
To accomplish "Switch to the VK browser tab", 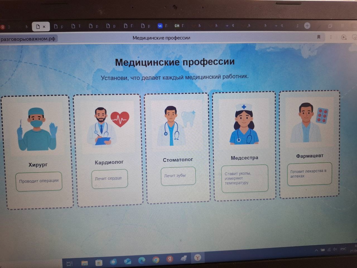I will click(x=160, y=26).
